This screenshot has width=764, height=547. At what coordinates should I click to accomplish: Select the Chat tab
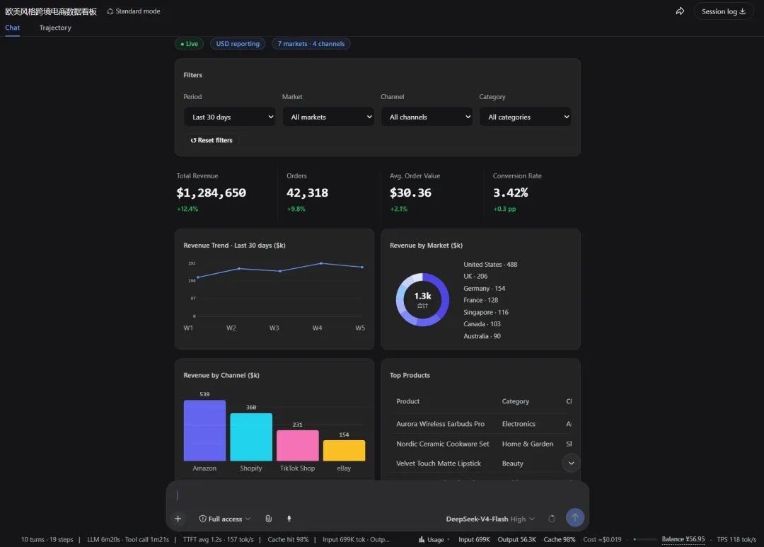click(x=13, y=28)
